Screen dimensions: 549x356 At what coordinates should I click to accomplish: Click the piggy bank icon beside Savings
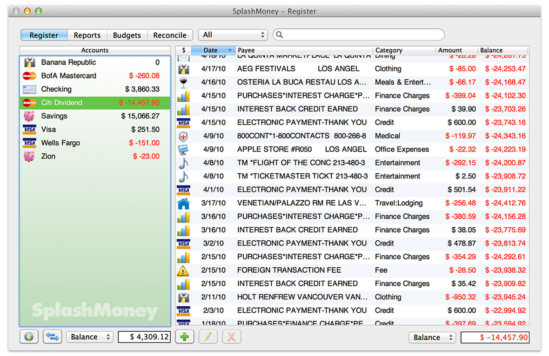pos(29,116)
